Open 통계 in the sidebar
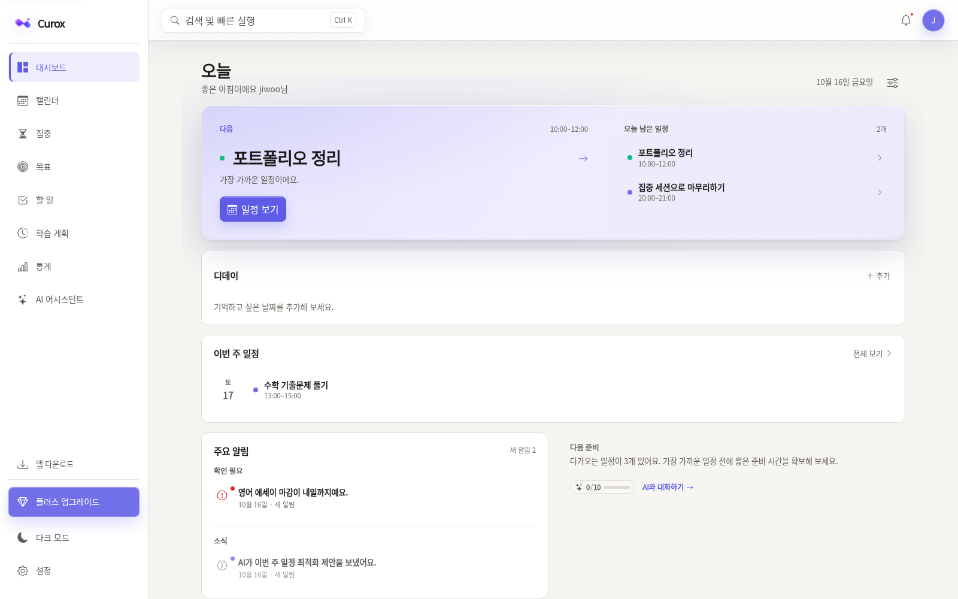 point(74,267)
